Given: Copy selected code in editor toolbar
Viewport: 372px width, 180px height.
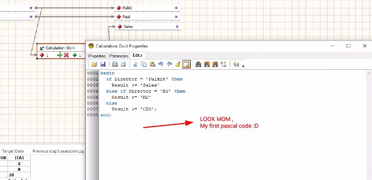Looking at the screenshot, I should pos(144,64).
